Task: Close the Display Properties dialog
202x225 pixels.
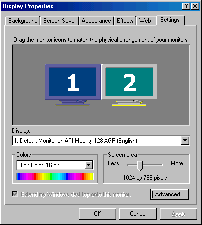Action: coord(195,6)
